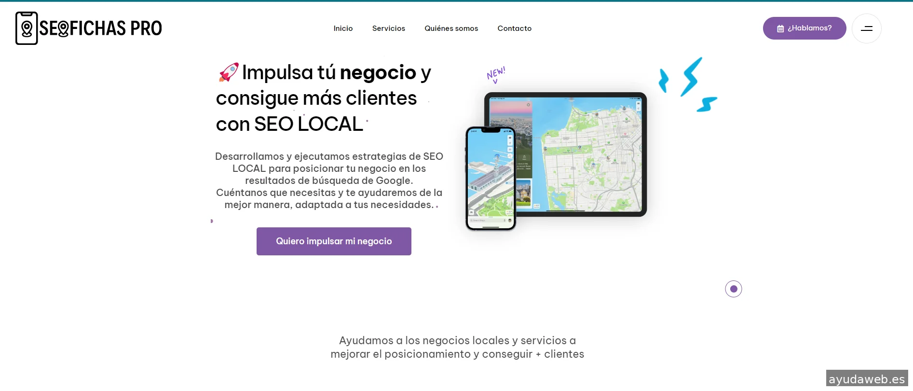Image resolution: width=913 pixels, height=391 pixels.
Task: Navigate to Quiénes somos page
Action: click(x=451, y=28)
